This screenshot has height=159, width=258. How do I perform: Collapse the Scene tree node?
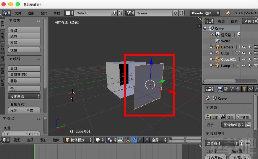pos(205,29)
